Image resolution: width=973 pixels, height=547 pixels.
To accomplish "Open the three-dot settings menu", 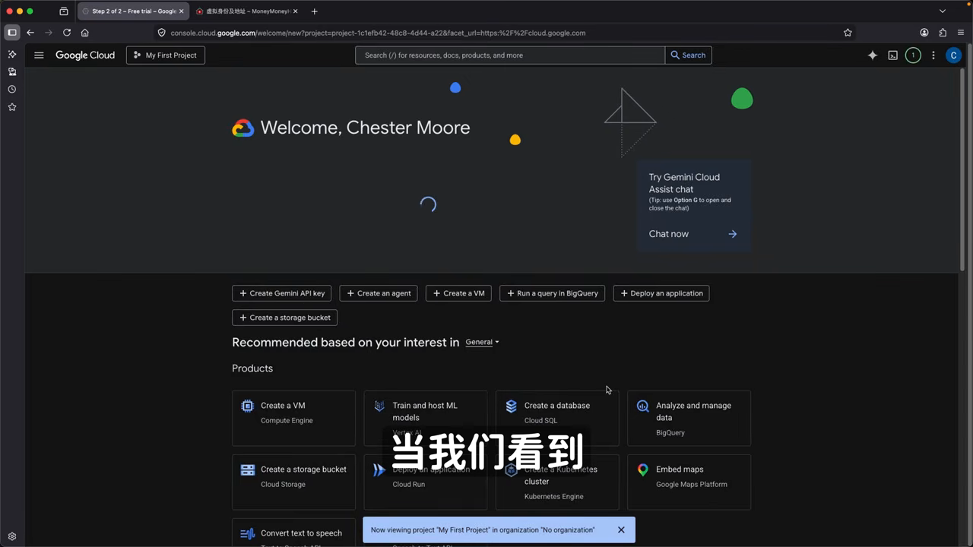I will 933,55.
